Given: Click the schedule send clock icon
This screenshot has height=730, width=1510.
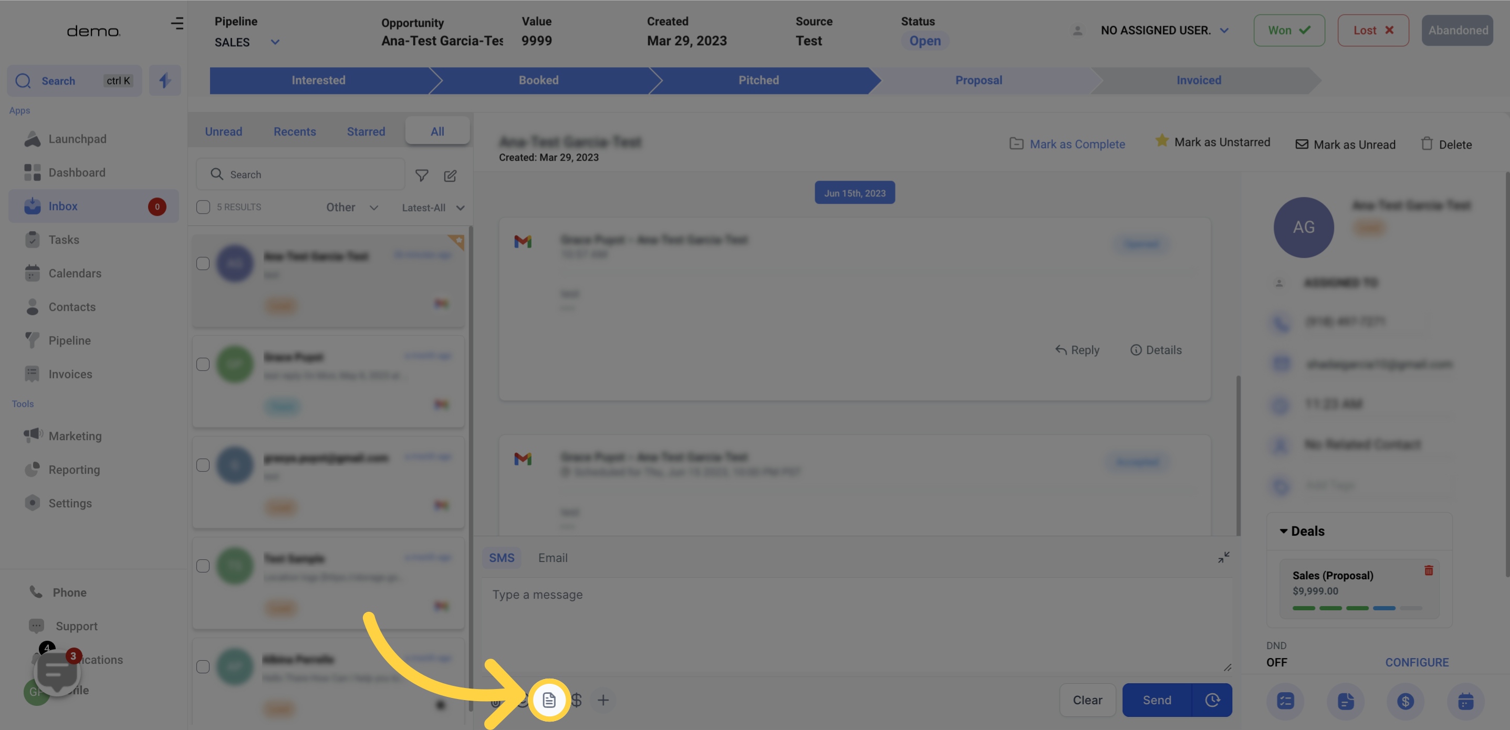Looking at the screenshot, I should pyautogui.click(x=1212, y=700).
